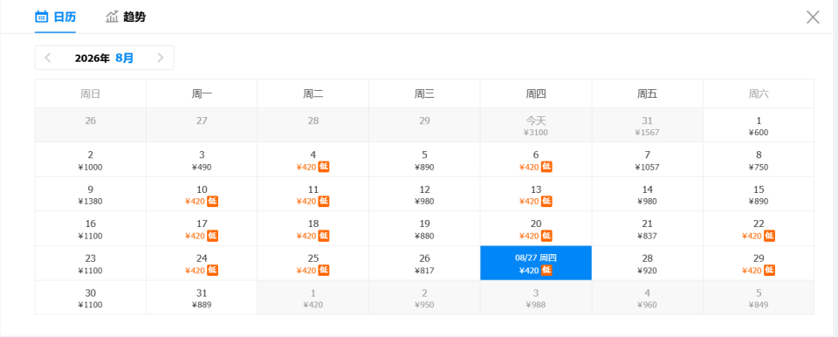
Task: Select low-price August 18
Action: pos(313,229)
